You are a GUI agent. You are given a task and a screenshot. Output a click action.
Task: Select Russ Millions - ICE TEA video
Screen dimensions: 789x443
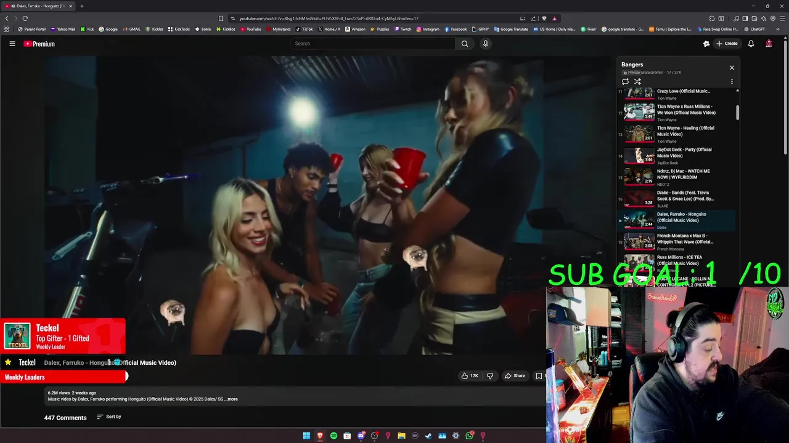coord(676,262)
